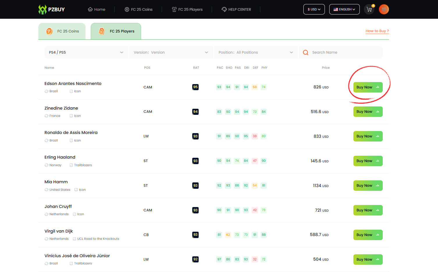Select the player name Virgil van Dijk

[x=59, y=231]
